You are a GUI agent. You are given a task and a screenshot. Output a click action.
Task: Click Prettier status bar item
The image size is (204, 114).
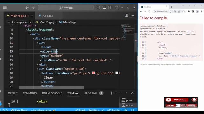114,110
